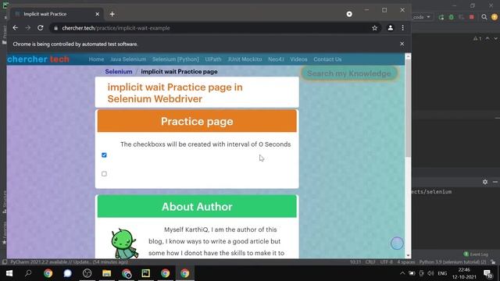This screenshot has width=500, height=281.
Task: Click the 10:31 cursor position in status bar
Action: (355, 262)
